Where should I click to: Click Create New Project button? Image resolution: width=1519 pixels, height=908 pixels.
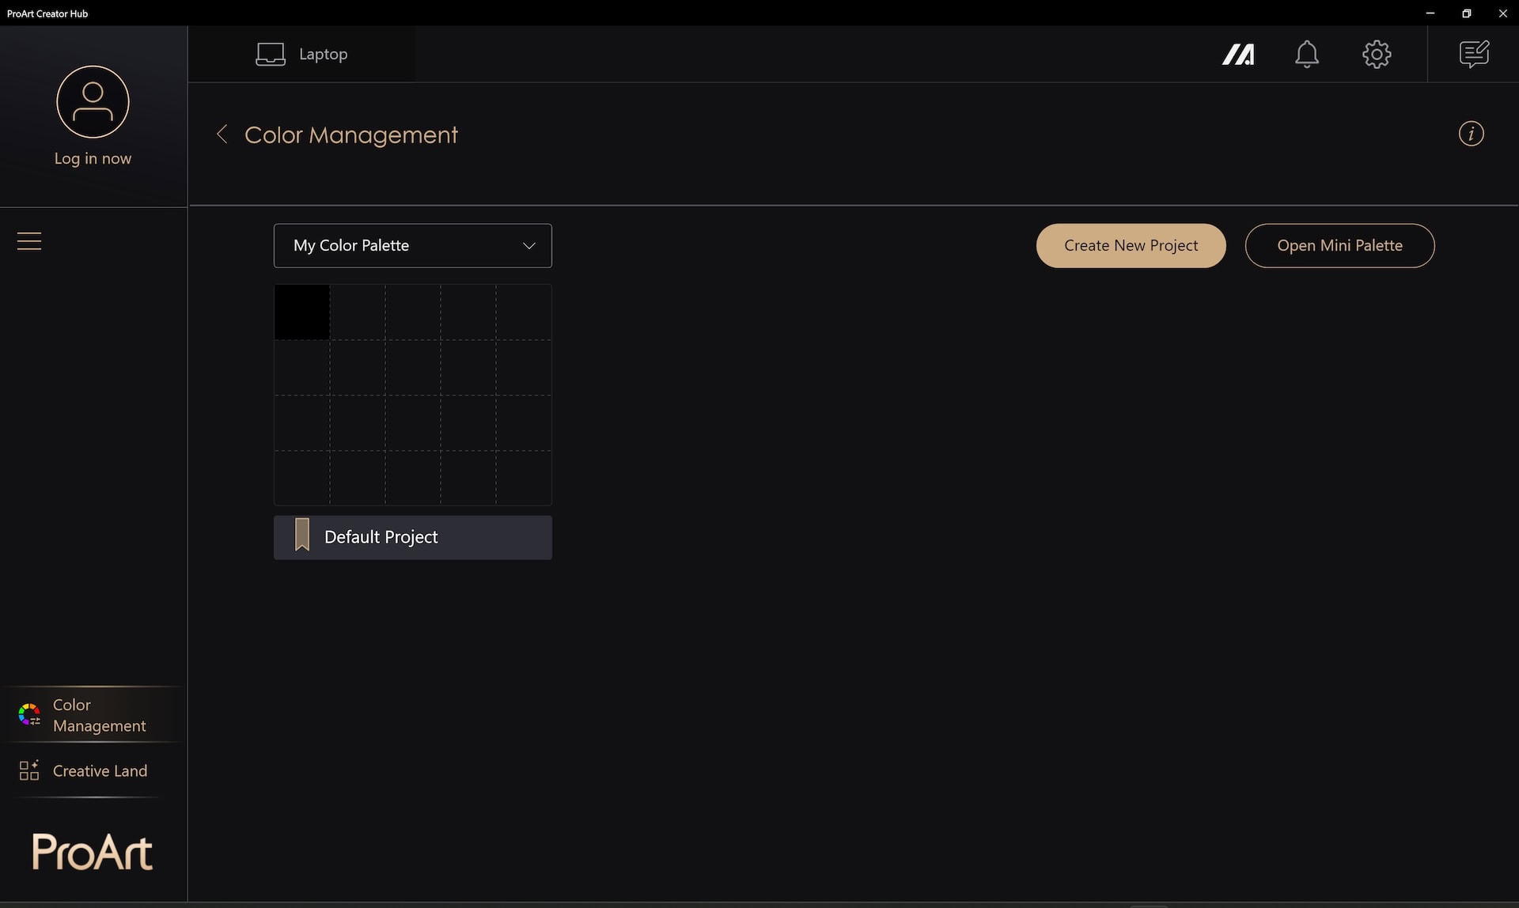click(x=1131, y=246)
